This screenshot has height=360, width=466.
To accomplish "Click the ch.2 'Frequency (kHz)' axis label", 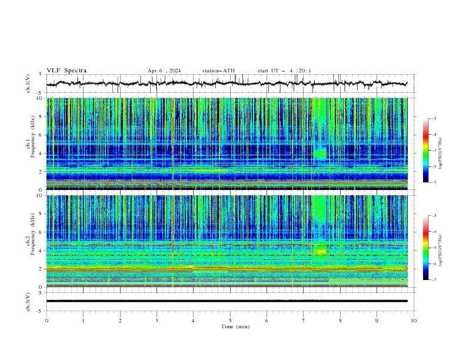I will pyautogui.click(x=33, y=234).
